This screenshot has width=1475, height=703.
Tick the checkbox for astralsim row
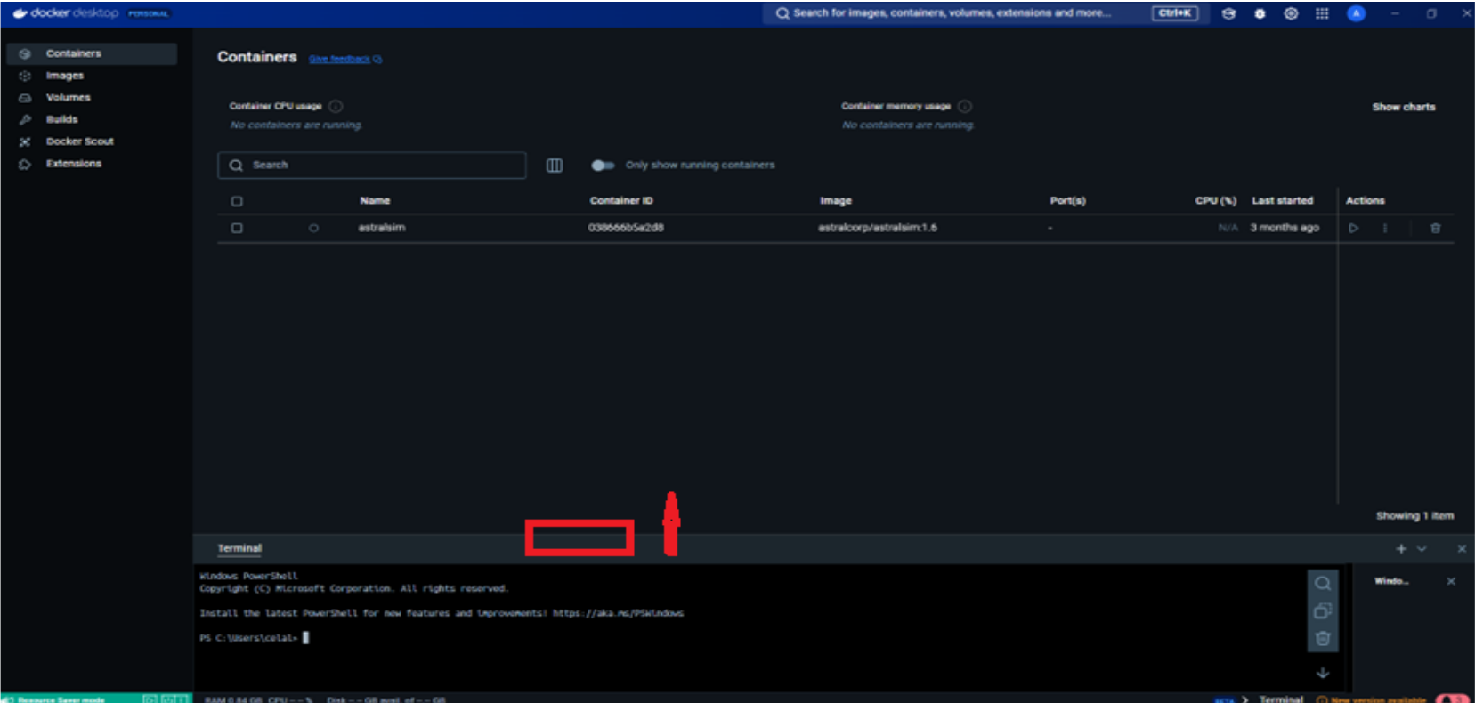point(237,228)
